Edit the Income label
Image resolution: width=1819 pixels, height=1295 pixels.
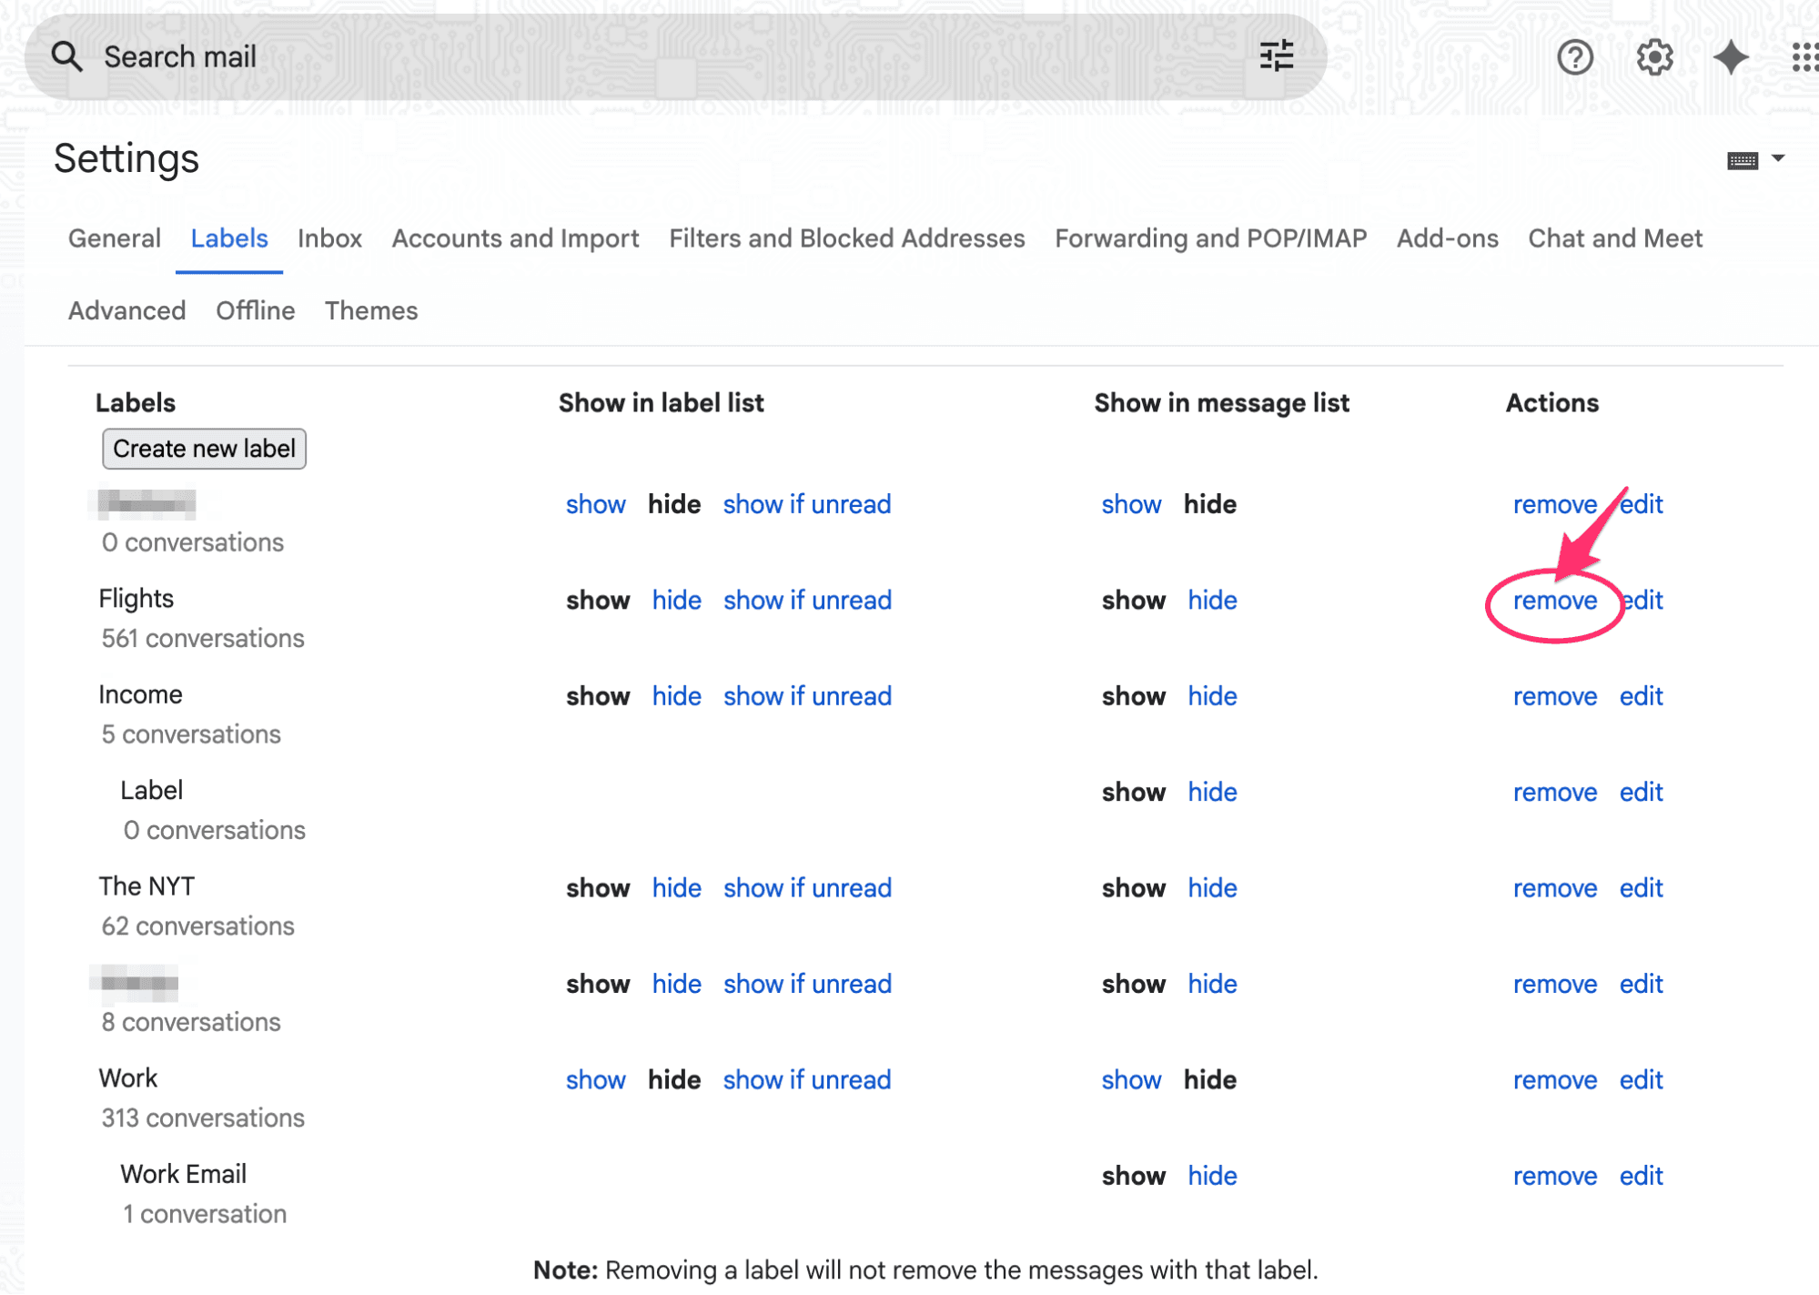[x=1640, y=696]
